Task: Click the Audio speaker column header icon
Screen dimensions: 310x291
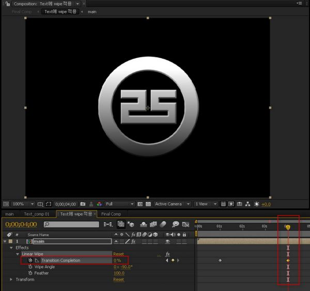Action: [x=173, y=235]
